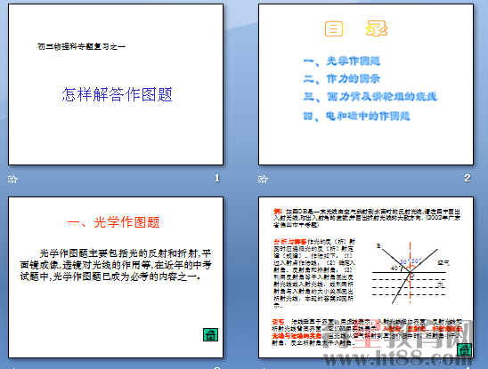The width and height of the screenshot is (488, 369).
Task: Open the 一、光学作图题 contents entry on slide 2
Action: 342,61
